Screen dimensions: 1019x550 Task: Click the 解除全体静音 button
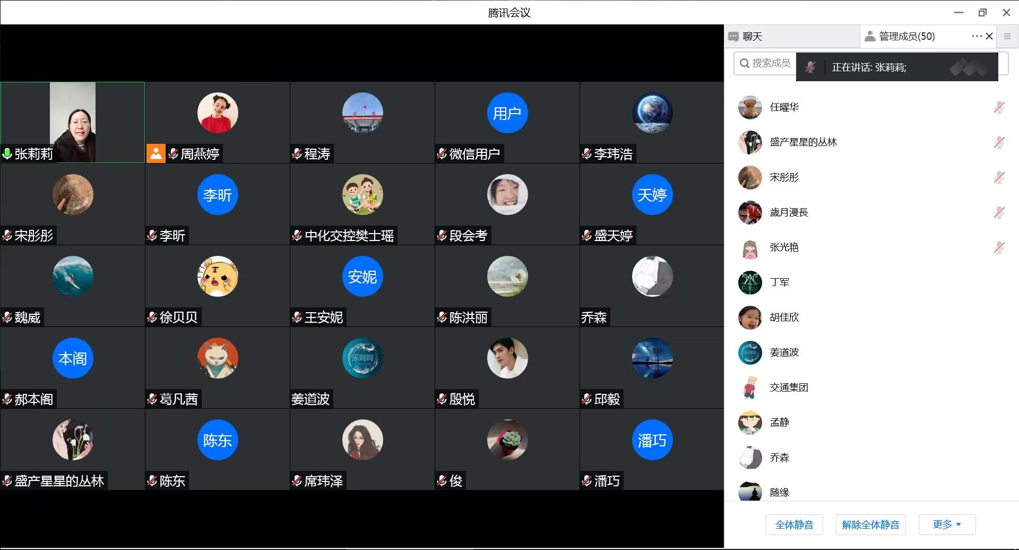click(x=870, y=525)
